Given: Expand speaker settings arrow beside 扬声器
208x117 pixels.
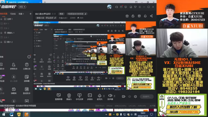Looking at the screenshot, I should (x=114, y=96).
